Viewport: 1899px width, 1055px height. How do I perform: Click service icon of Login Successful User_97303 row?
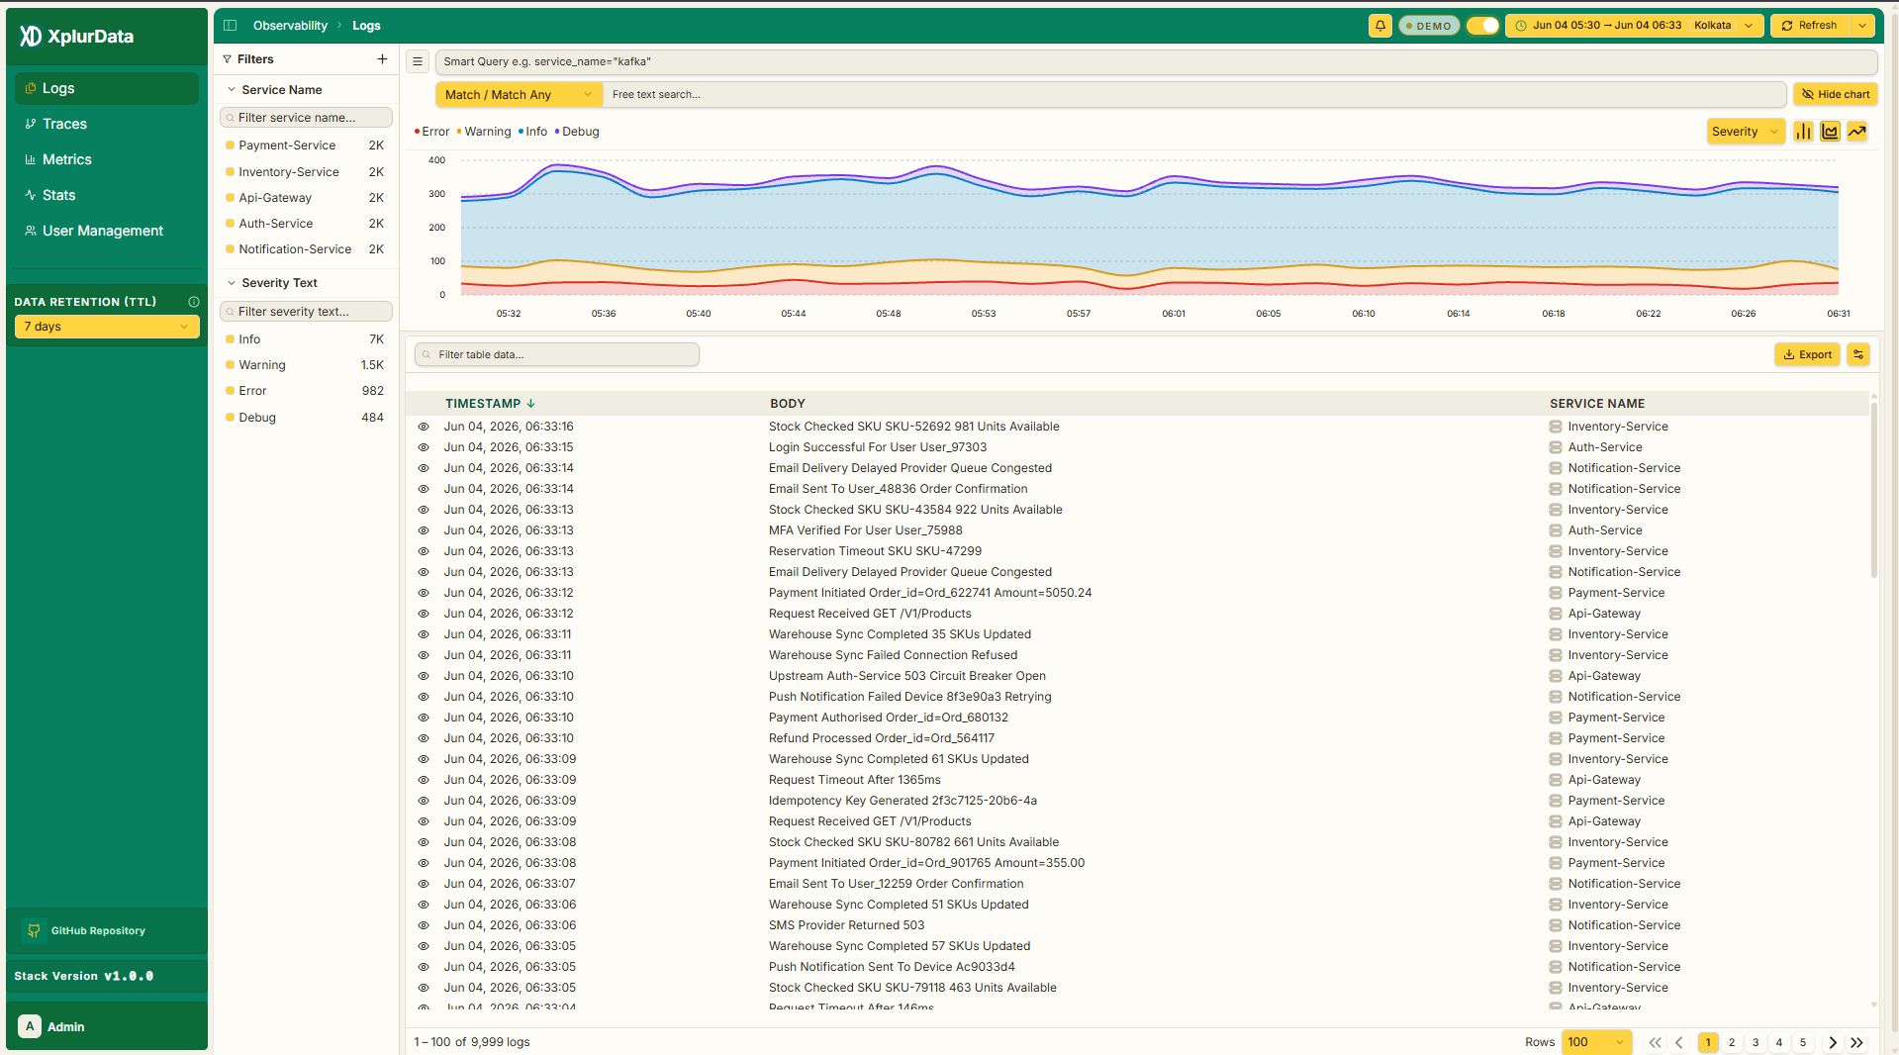[x=1556, y=447]
